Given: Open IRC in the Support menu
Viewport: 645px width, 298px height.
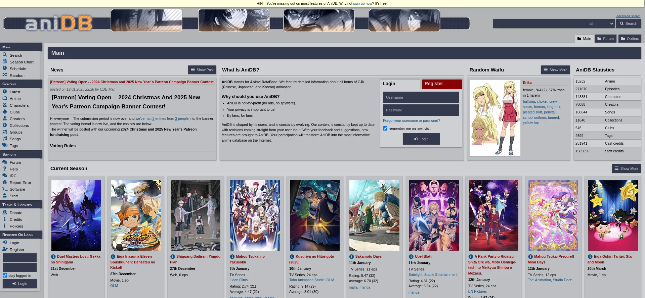Looking at the screenshot, I should (13, 176).
